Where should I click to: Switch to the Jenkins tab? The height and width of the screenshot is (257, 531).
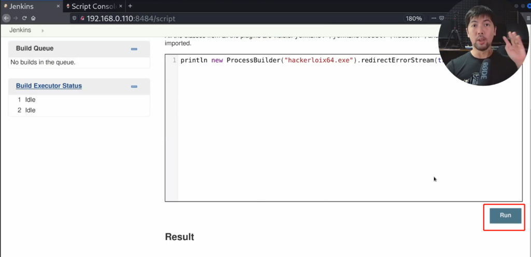coord(32,6)
